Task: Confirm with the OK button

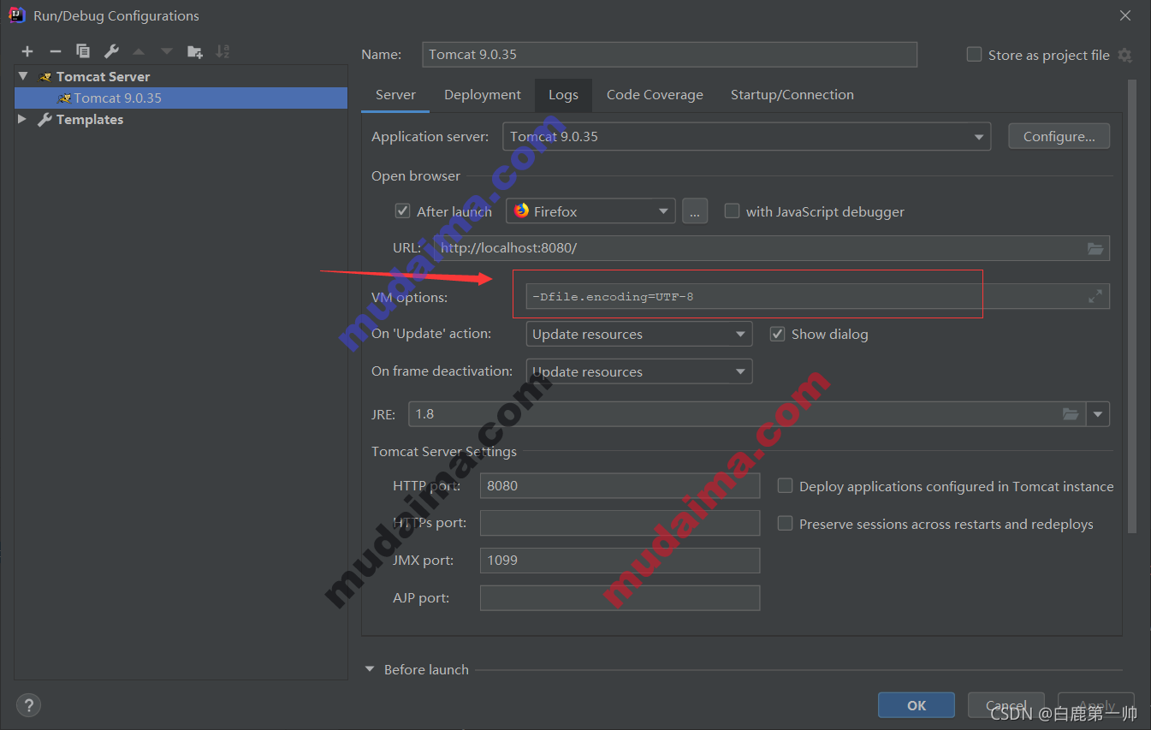Action: pyautogui.click(x=917, y=705)
